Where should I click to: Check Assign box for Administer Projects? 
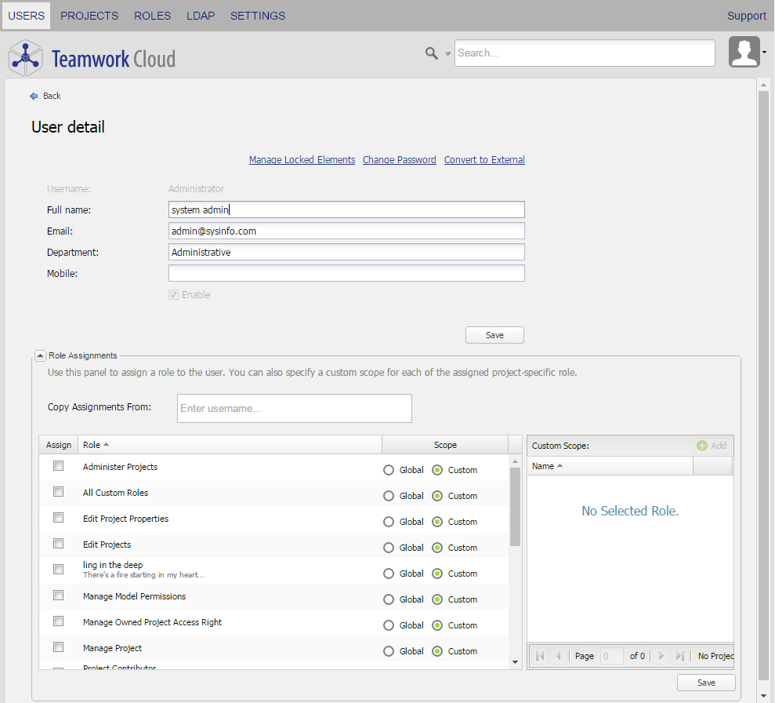point(58,466)
